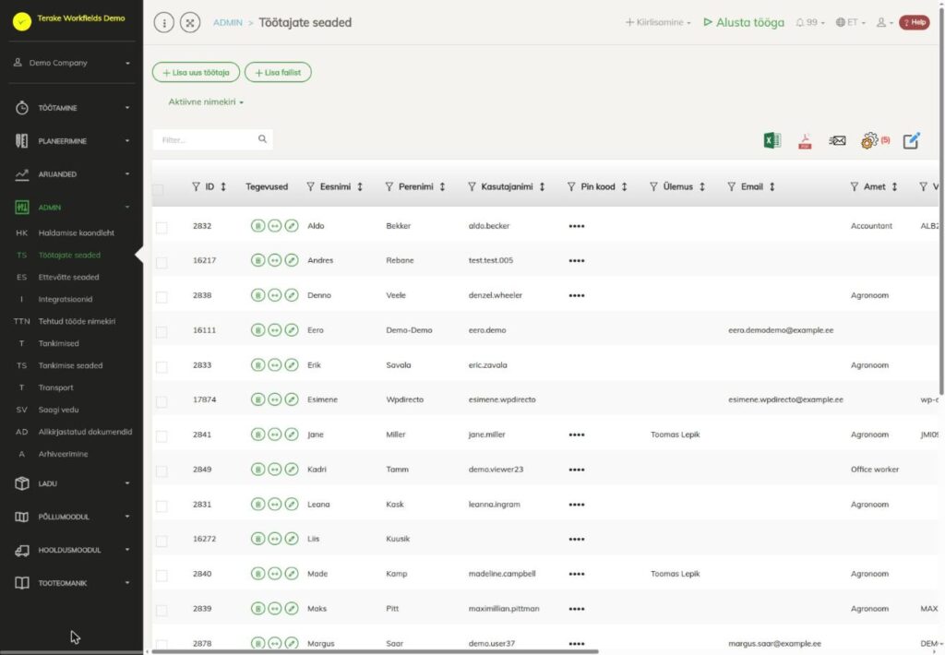Viewport: 945px width, 655px height.
Task: Click the double-arrow icon for Kadri Tamm
Action: pos(275,470)
